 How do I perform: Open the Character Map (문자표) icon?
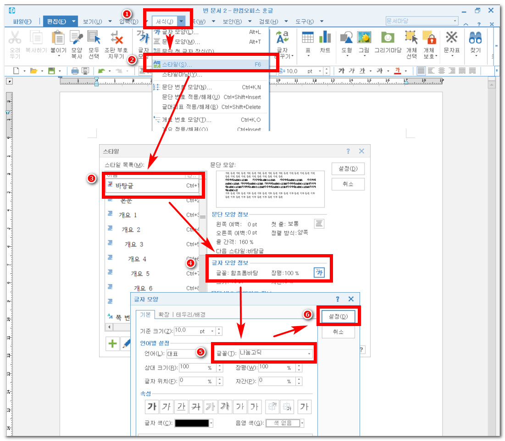451,38
